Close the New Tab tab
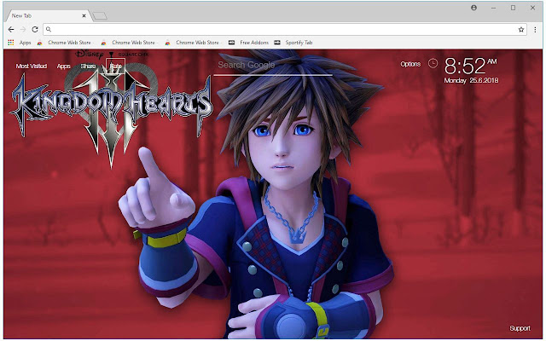The height and width of the screenshot is (341, 546). 84,15
